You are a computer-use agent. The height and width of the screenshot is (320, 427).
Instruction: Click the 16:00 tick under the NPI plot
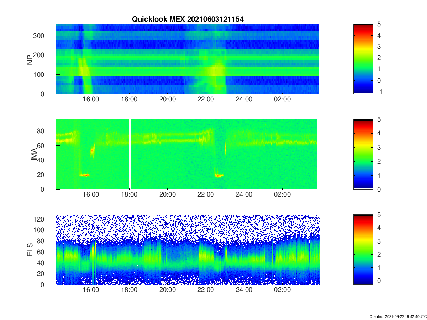[x=91, y=99]
